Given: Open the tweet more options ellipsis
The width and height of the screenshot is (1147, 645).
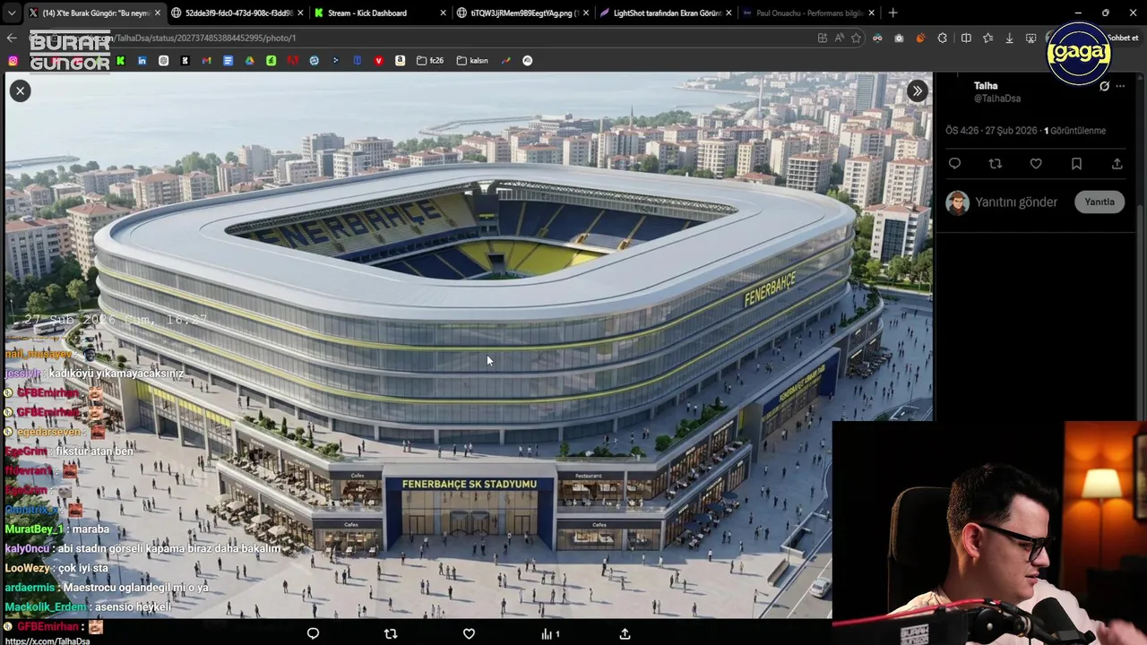Looking at the screenshot, I should [x=1120, y=86].
